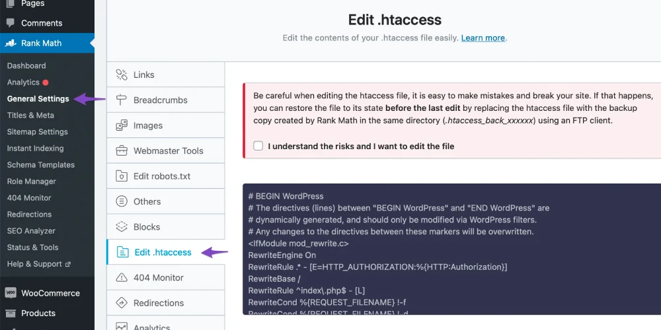Click the '# BEGIN WordPress' line
This screenshot has height=330, width=661.
coord(286,196)
